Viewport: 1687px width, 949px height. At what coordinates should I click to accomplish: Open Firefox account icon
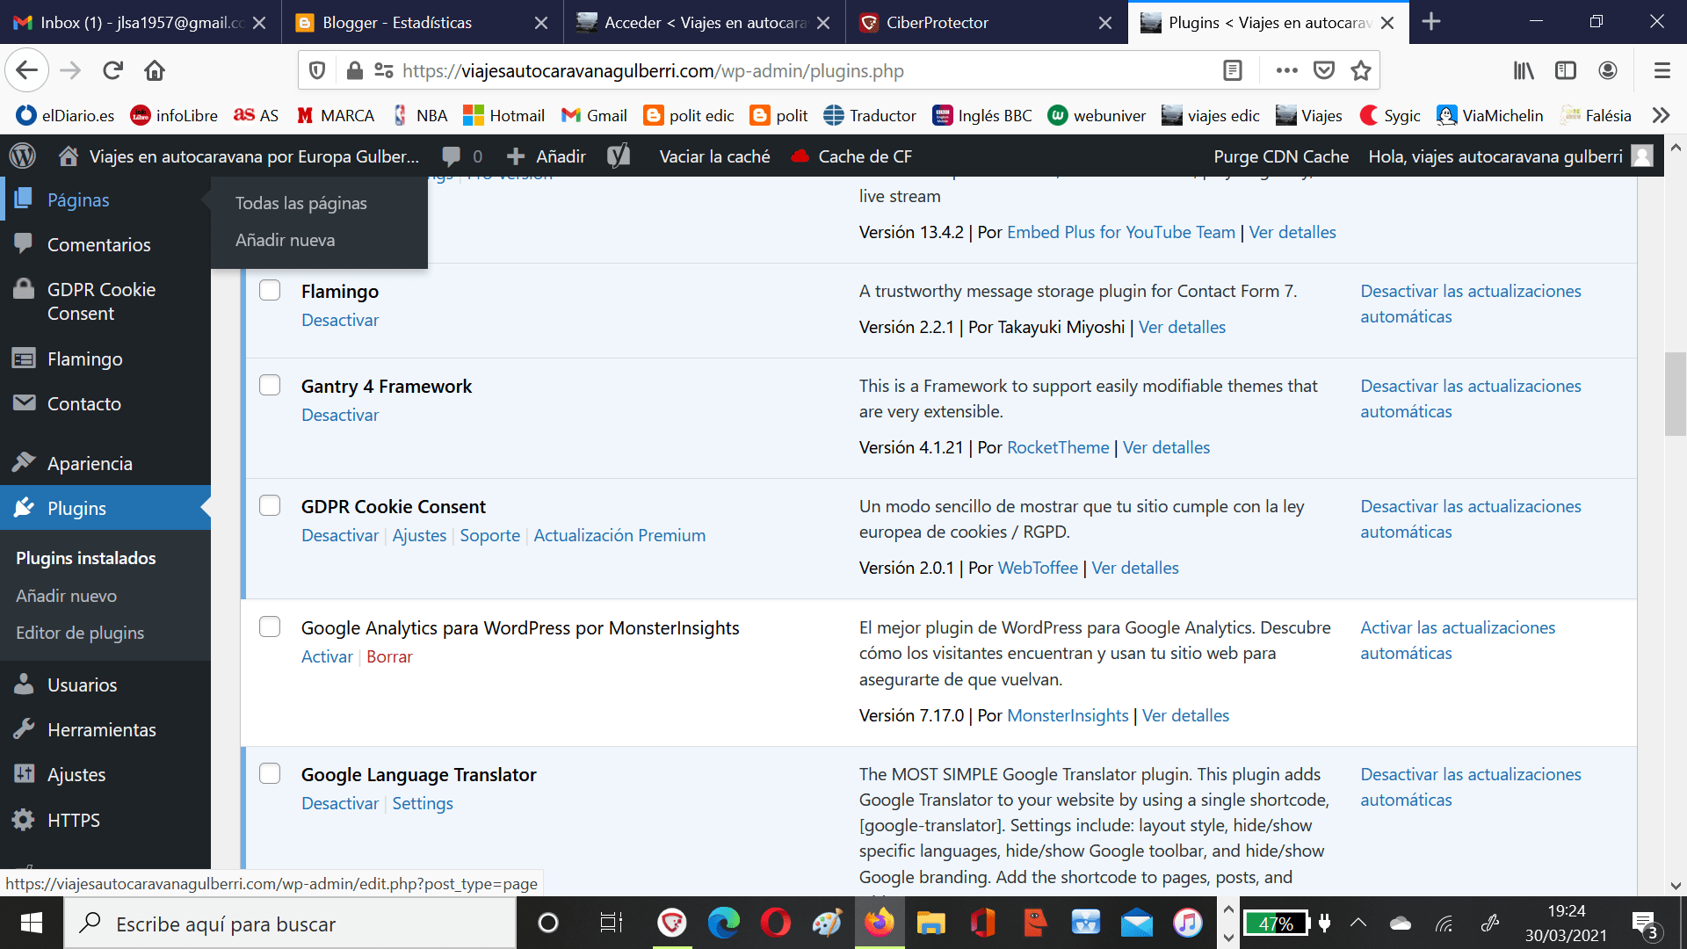[1608, 70]
